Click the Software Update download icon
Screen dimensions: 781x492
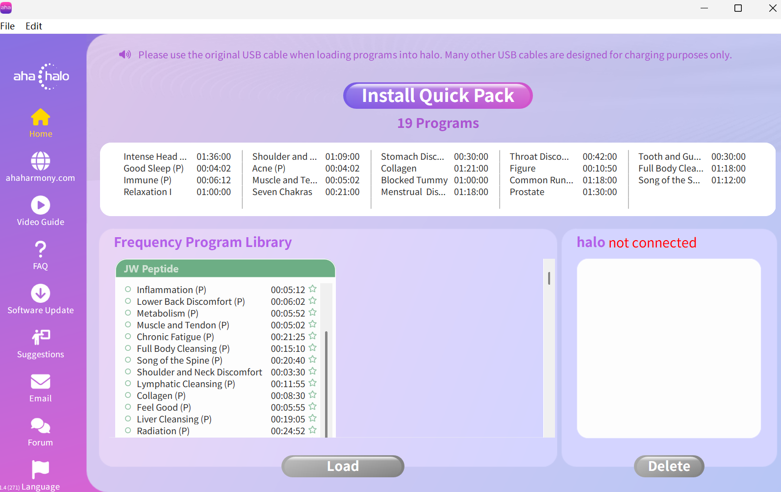[40, 293]
